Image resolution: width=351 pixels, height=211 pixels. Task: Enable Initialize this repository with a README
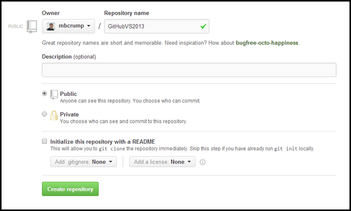(44, 141)
